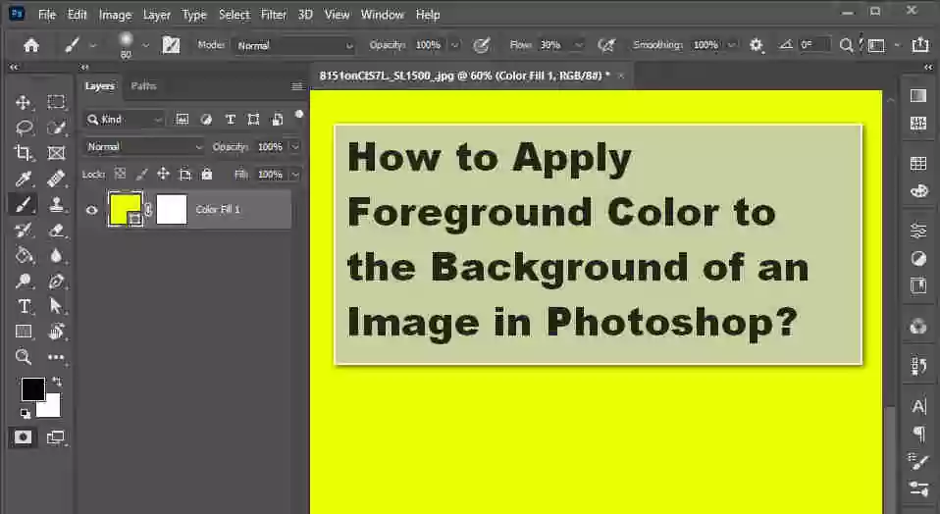Select the Rectangle shape tool
The width and height of the screenshot is (940, 514).
[x=24, y=332]
